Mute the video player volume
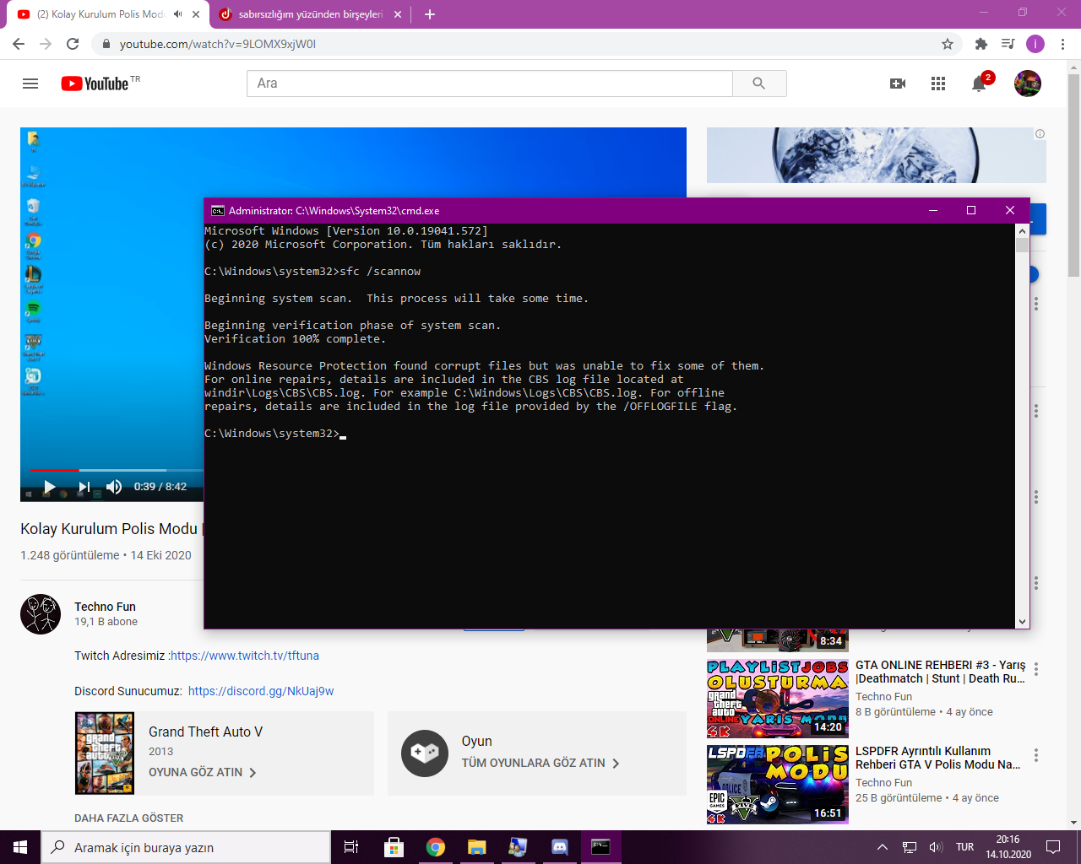The height and width of the screenshot is (864, 1081). [x=115, y=487]
